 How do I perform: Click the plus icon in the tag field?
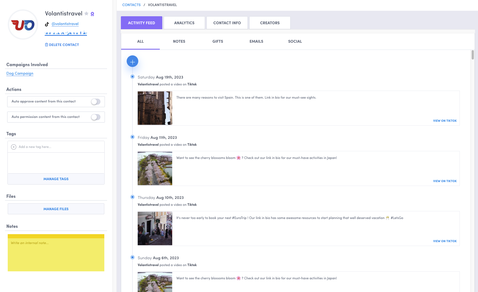[x=14, y=147]
